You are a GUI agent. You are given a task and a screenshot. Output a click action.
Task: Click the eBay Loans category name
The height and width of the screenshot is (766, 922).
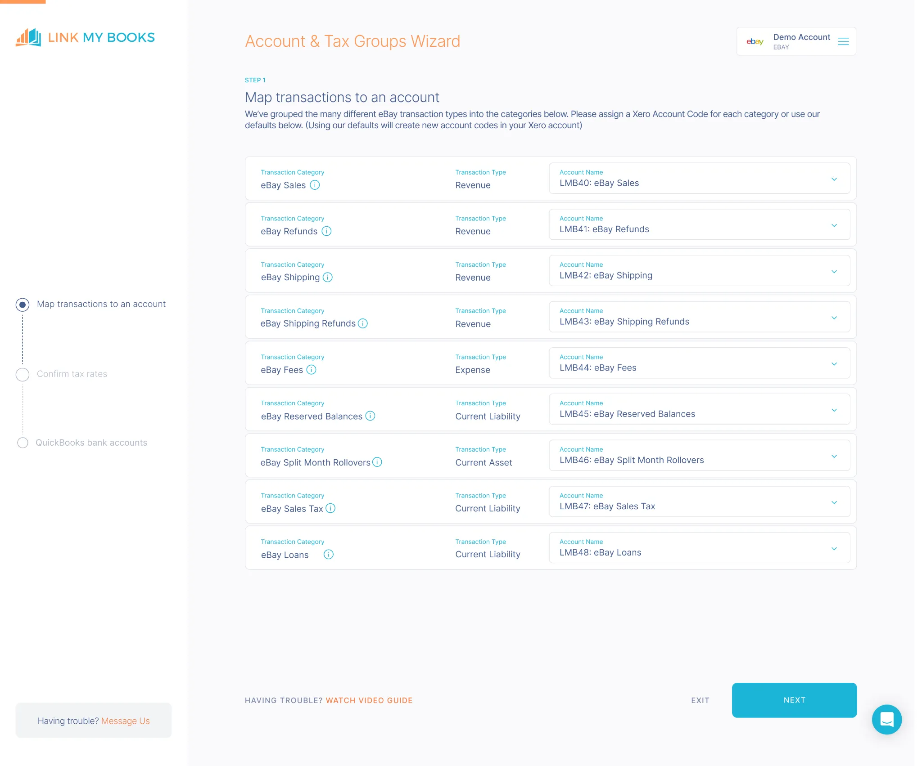click(x=285, y=555)
